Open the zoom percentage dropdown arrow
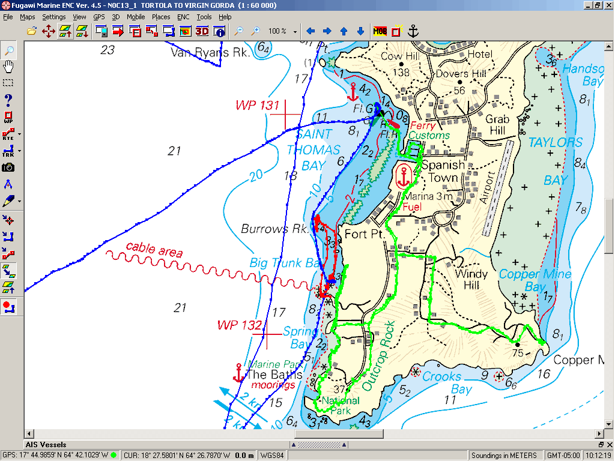615x461 pixels. [x=295, y=32]
